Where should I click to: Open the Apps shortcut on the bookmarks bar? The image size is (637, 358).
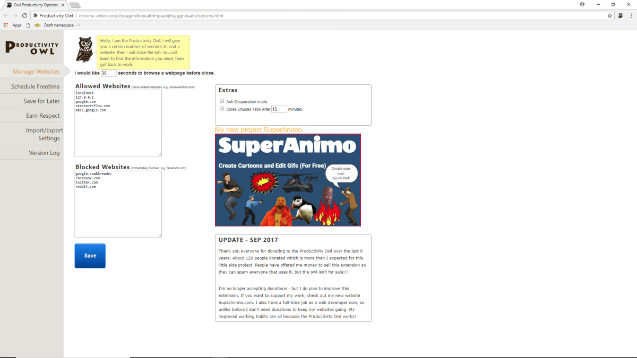pos(13,25)
